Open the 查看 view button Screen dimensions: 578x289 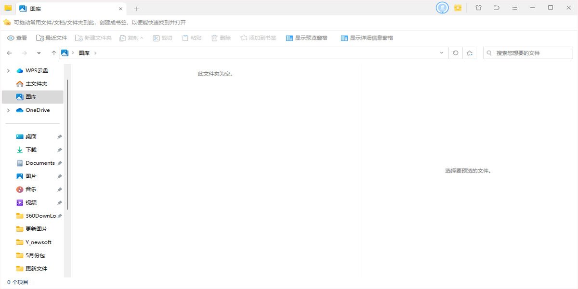tap(17, 38)
